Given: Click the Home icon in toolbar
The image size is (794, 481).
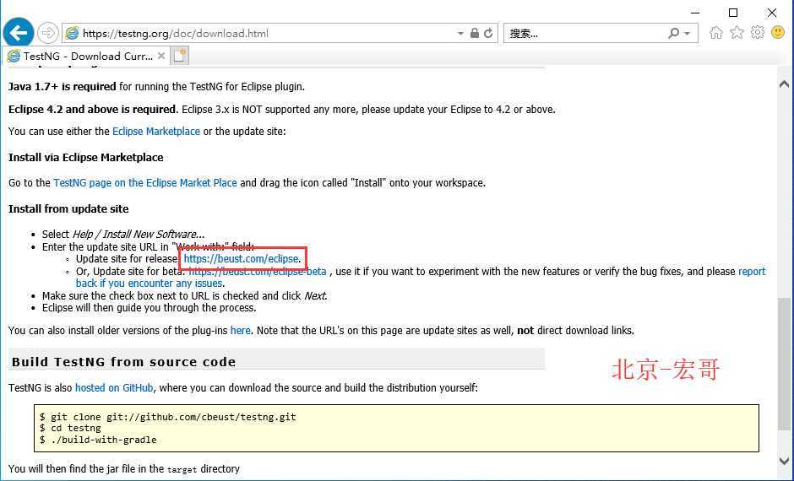Looking at the screenshot, I should point(716,33).
